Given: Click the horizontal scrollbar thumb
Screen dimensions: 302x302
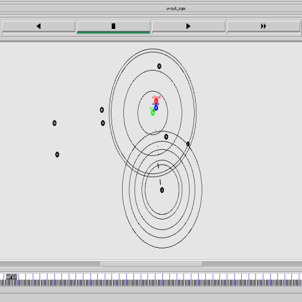Looking at the screenshot, I should 152,265.
